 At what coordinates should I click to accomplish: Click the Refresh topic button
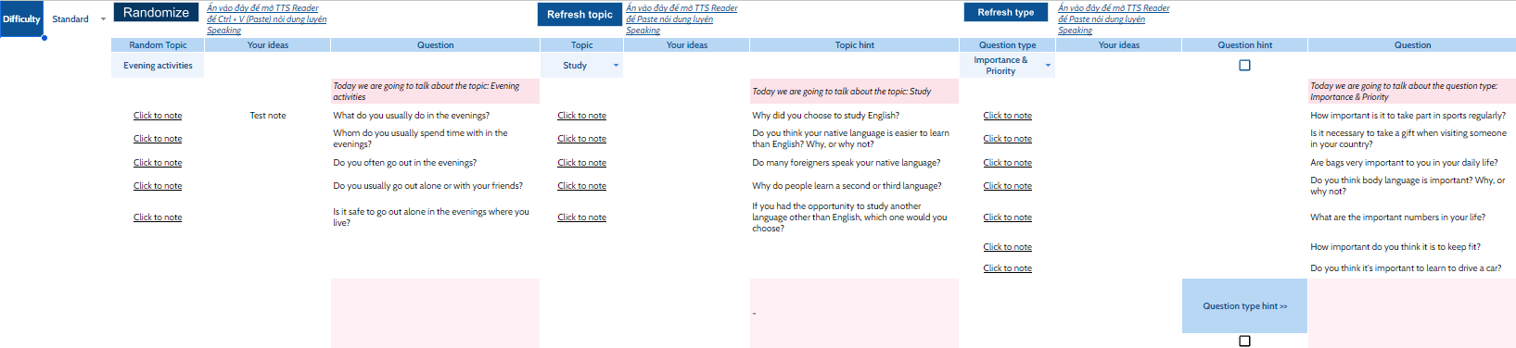580,14
